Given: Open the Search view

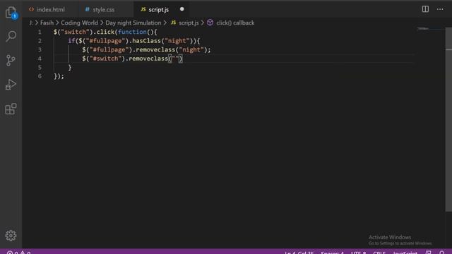Looking at the screenshot, I should pos(11,36).
